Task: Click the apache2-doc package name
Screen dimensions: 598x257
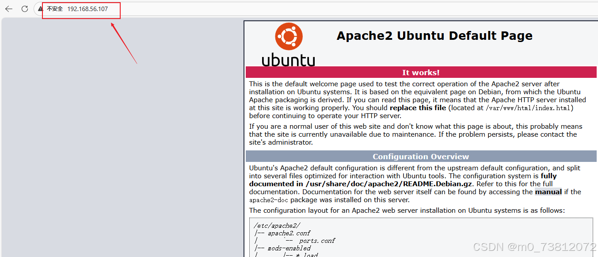Action: (x=269, y=200)
